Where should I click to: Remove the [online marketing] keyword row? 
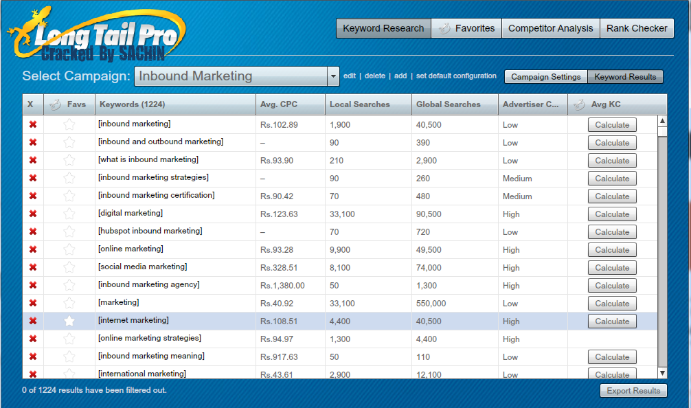(32, 249)
